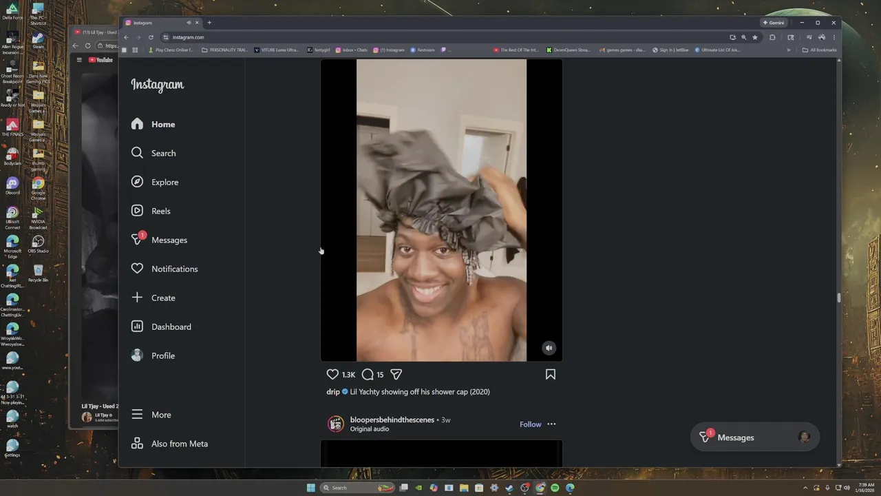Screen dimensions: 881x496
Task: Open the apps grid icon in bookmarks bar
Action: tap(136, 50)
